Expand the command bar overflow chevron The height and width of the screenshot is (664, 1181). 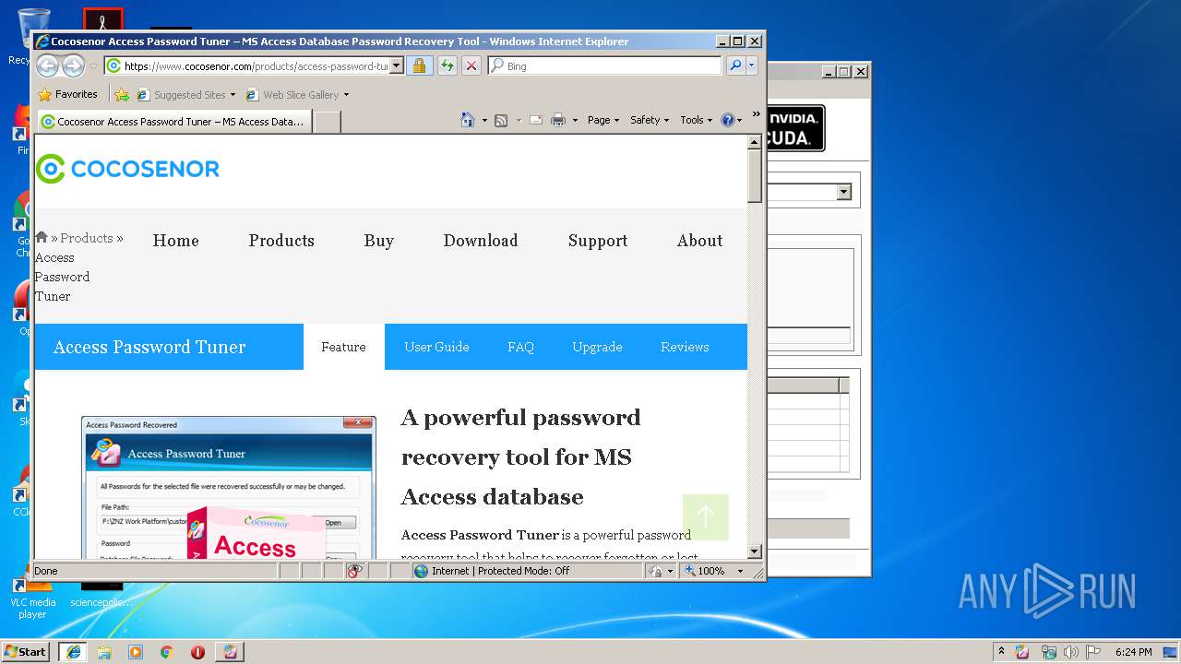pyautogui.click(x=756, y=115)
